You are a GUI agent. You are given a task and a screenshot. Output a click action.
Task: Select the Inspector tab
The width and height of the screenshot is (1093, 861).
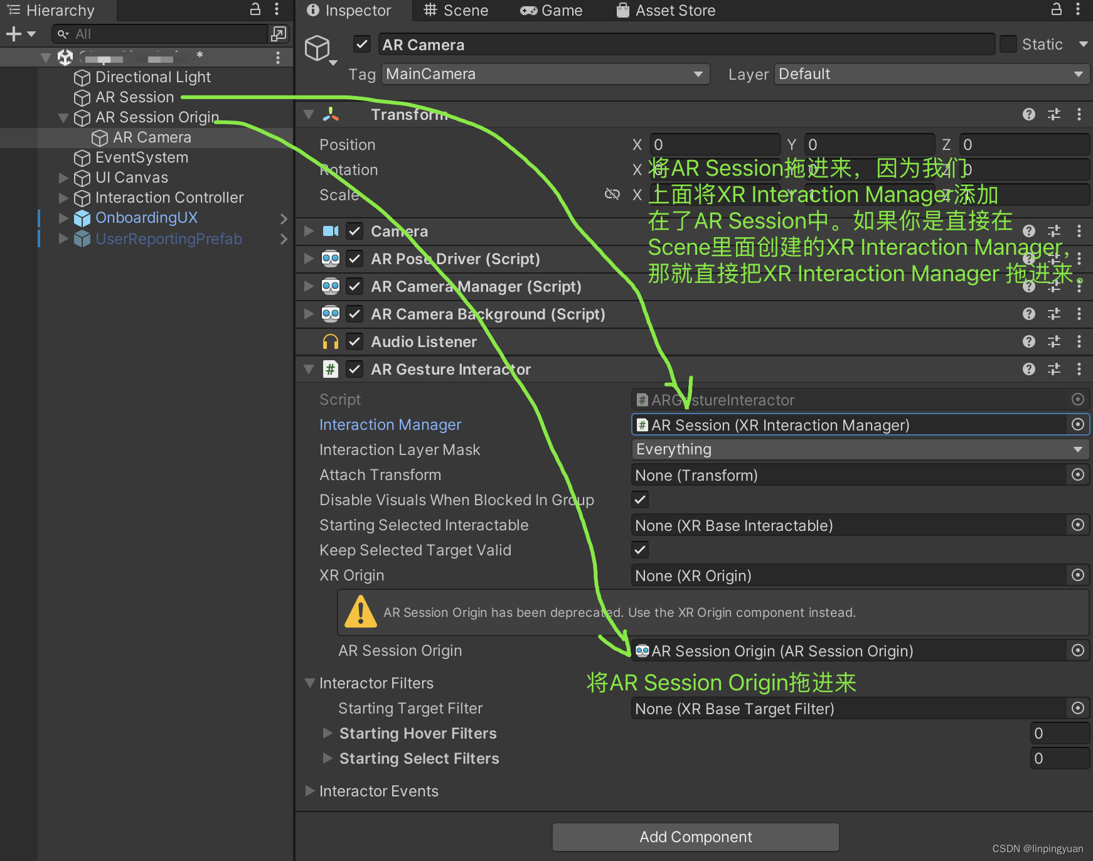[349, 10]
